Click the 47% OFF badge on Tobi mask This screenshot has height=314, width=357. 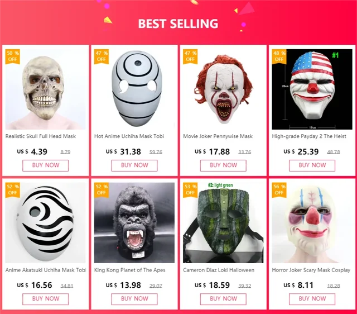point(102,56)
